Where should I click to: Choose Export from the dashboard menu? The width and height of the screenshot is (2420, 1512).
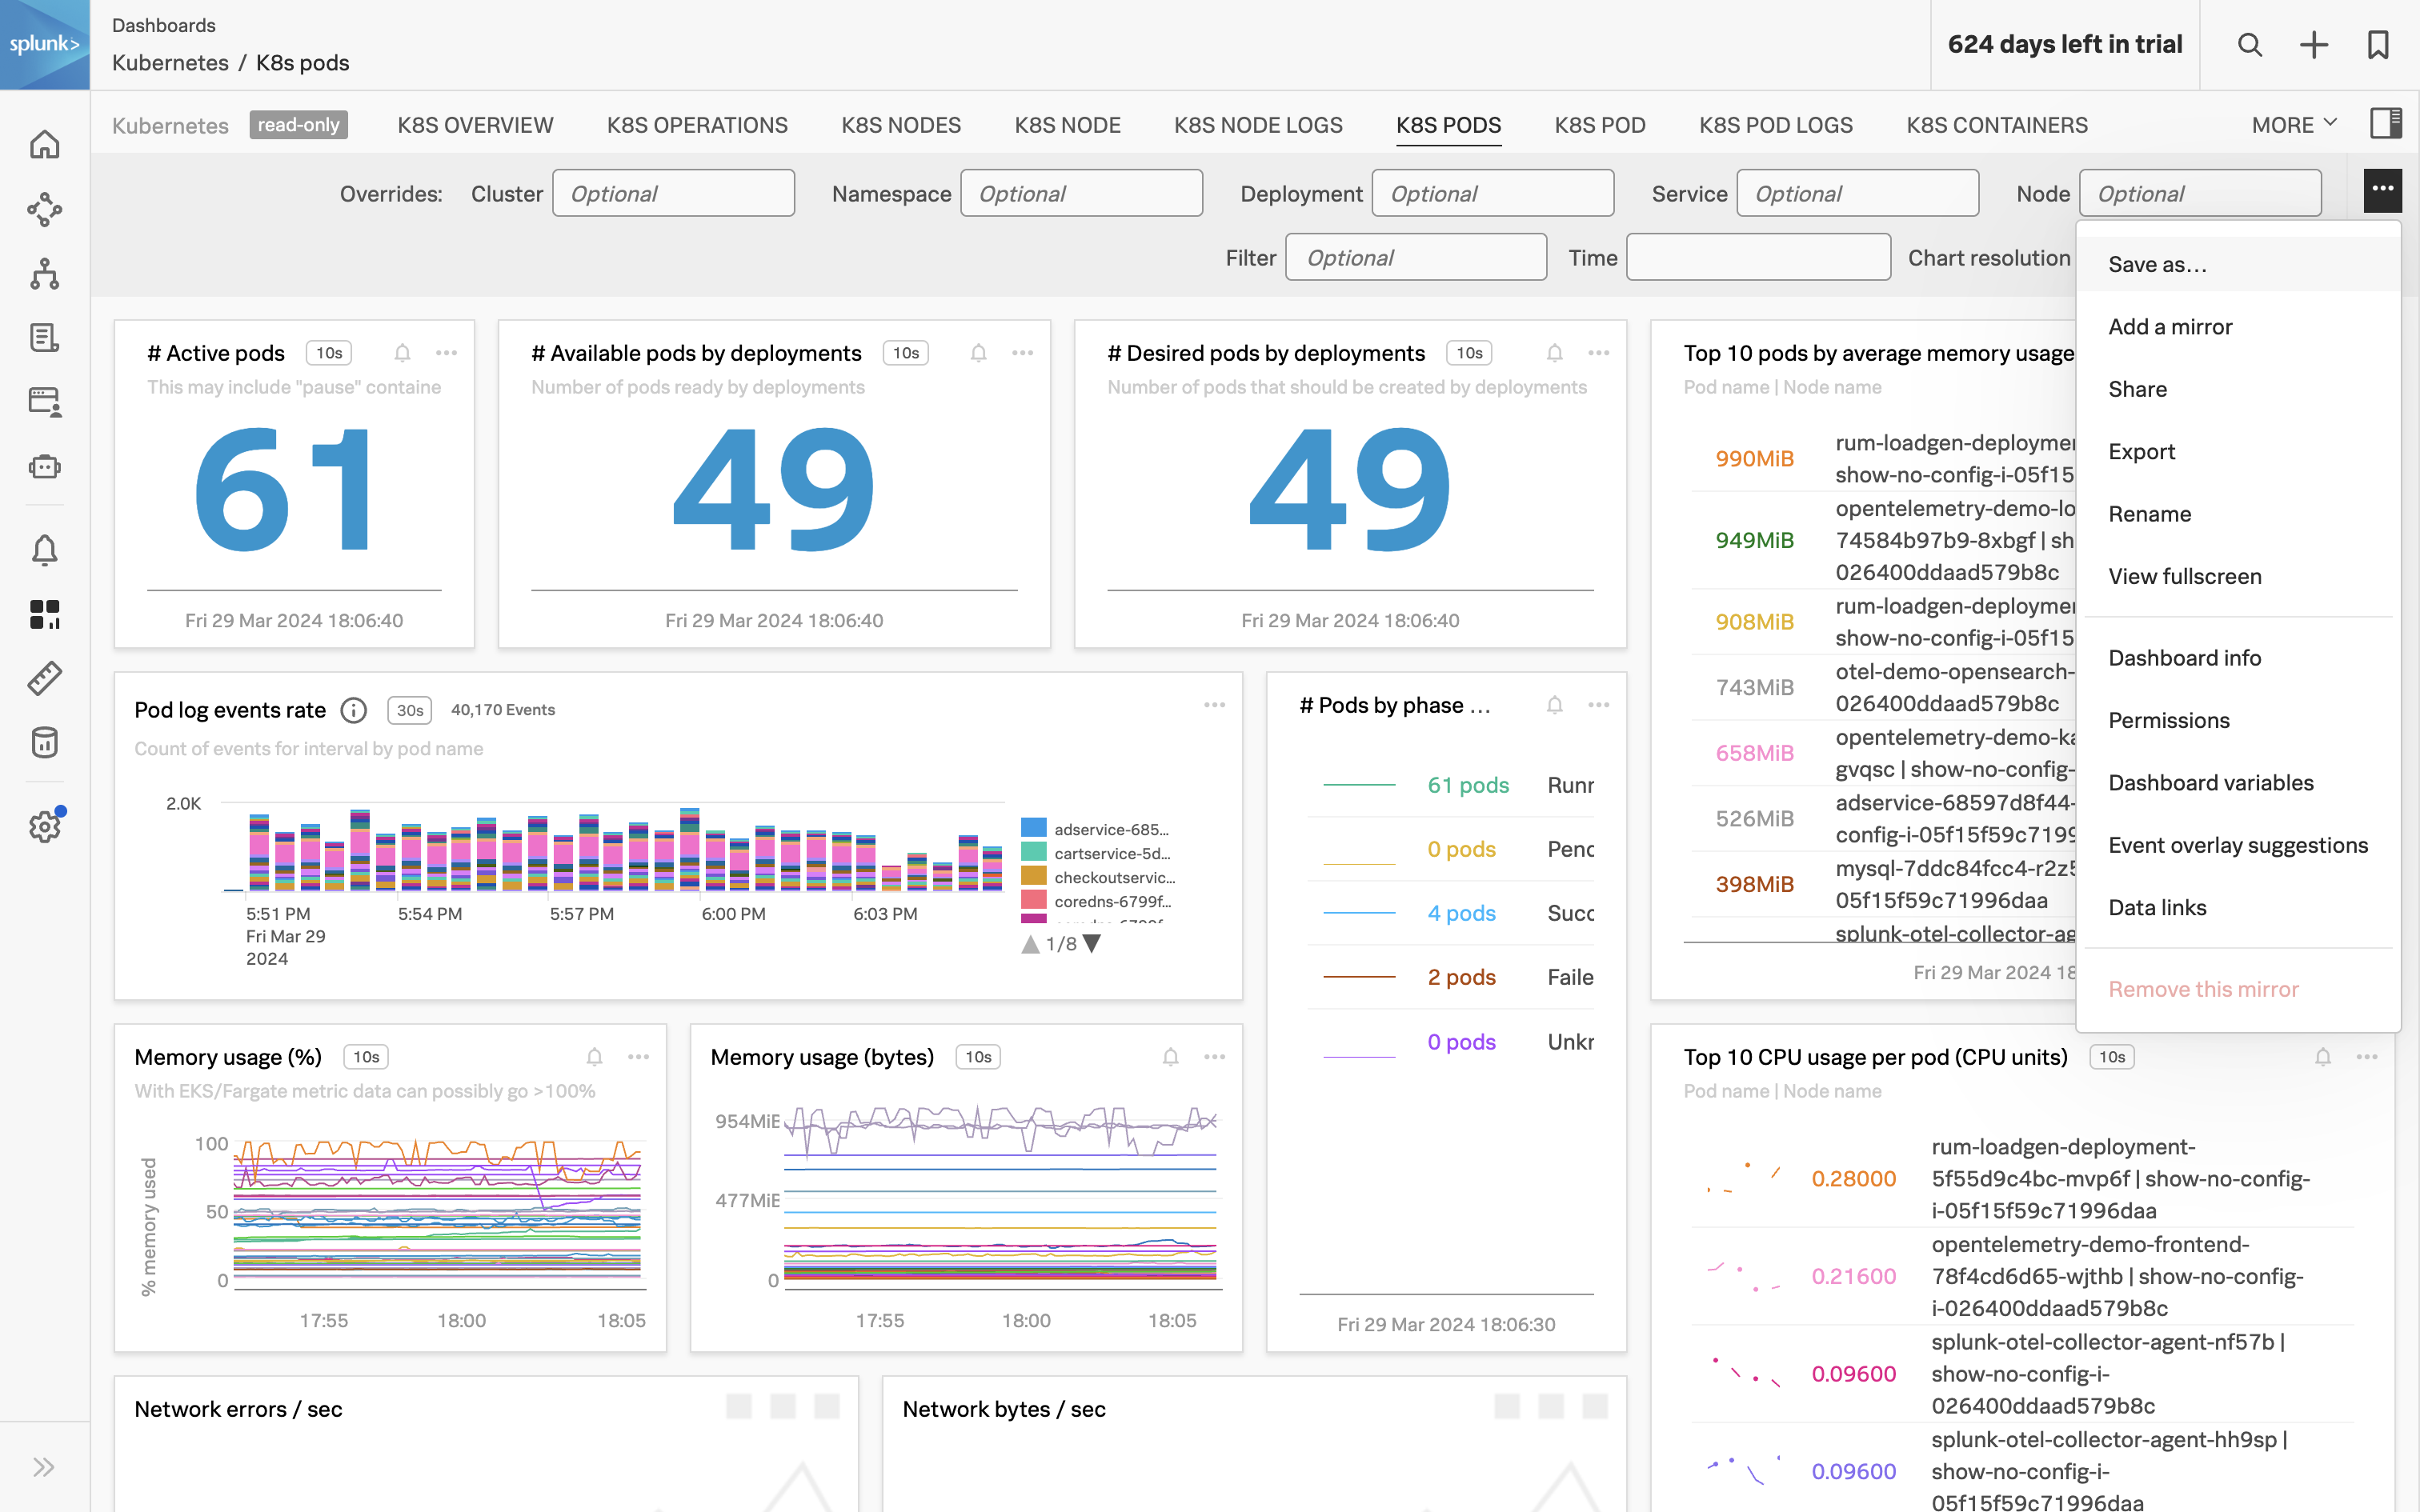tap(2238, 451)
